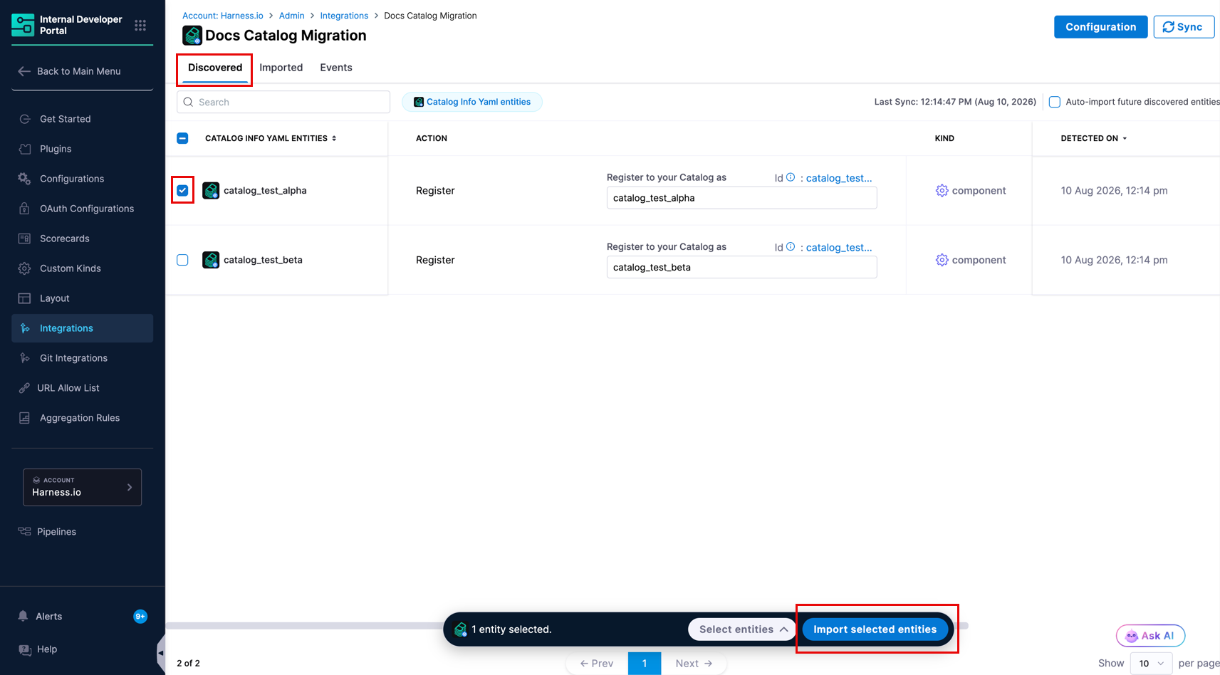1220x675 pixels.
Task: Click the catalog_test_alpha entity icon
Action: click(x=211, y=190)
